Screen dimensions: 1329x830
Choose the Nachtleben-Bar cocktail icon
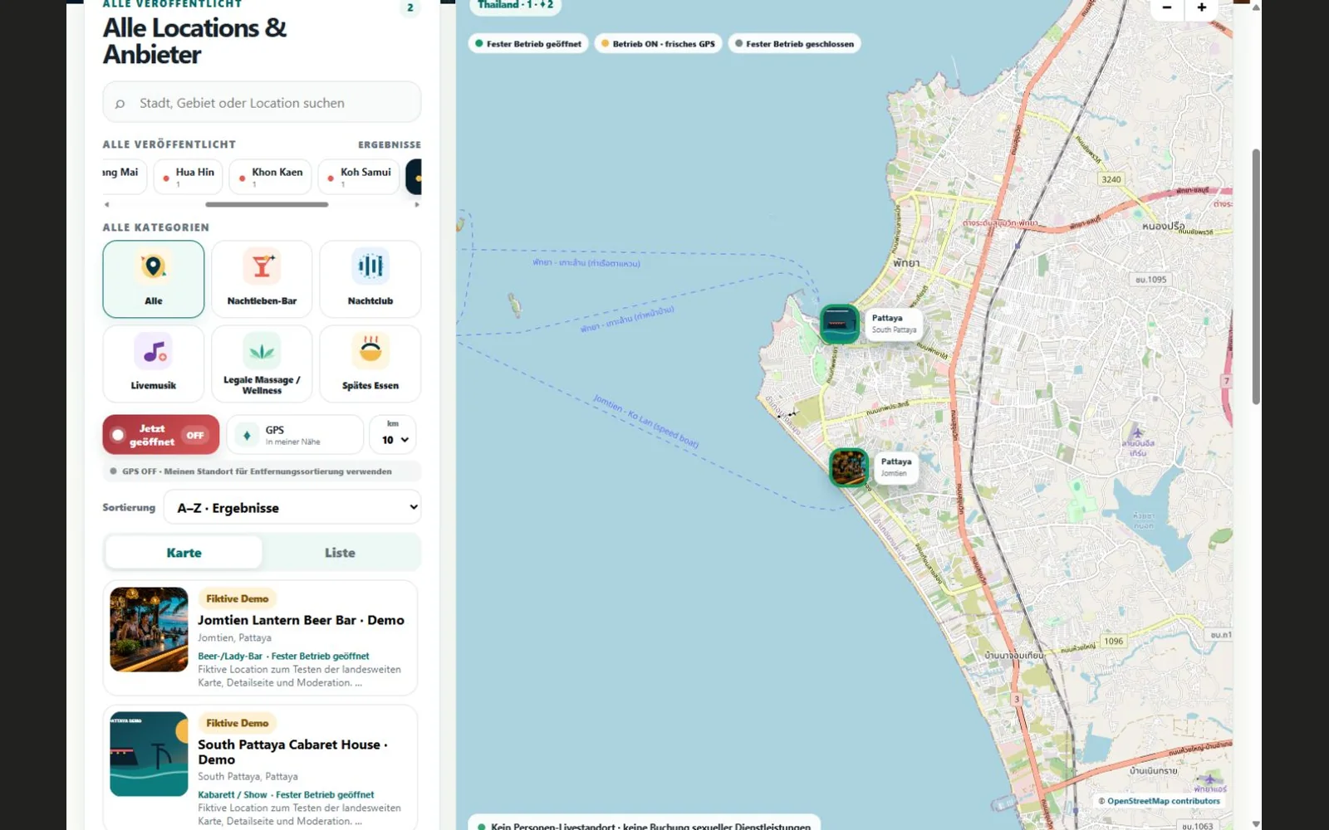click(x=262, y=266)
